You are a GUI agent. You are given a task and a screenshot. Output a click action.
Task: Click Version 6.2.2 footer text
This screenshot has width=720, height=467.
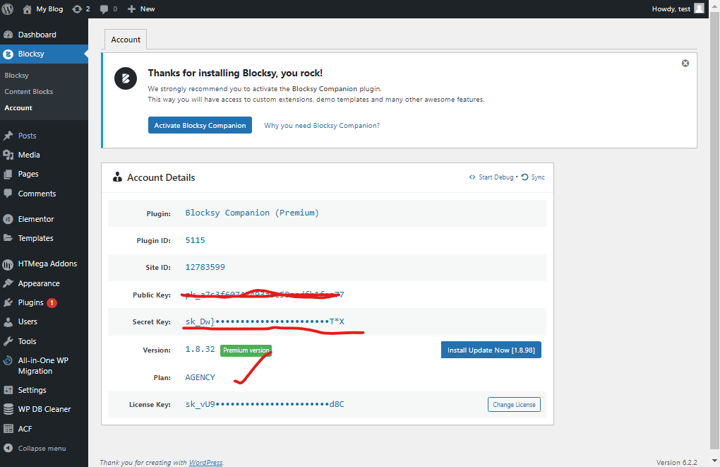(676, 462)
